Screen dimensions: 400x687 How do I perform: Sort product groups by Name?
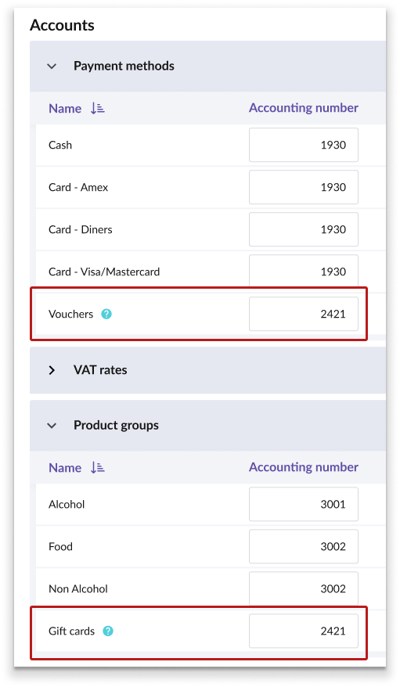(x=65, y=467)
